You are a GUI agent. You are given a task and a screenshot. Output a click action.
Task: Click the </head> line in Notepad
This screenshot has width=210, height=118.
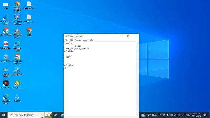click(x=69, y=51)
